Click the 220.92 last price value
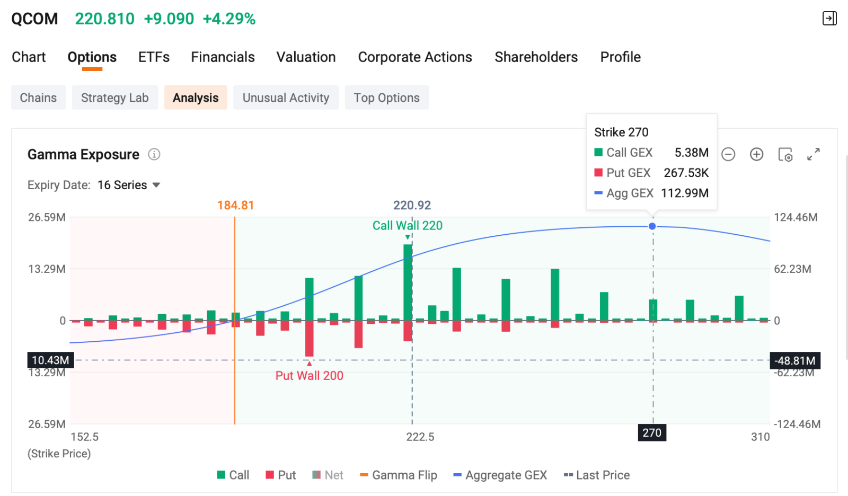The width and height of the screenshot is (848, 496). pos(412,205)
